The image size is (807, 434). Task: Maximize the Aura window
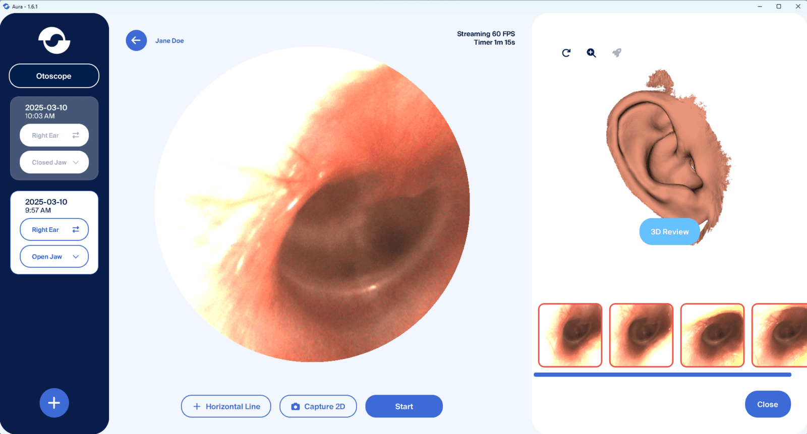(779, 7)
